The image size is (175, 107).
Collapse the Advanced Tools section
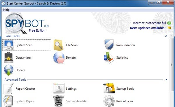[166, 79]
